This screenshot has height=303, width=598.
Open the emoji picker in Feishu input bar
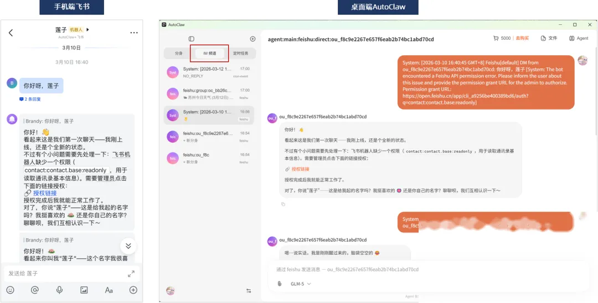pos(11,290)
